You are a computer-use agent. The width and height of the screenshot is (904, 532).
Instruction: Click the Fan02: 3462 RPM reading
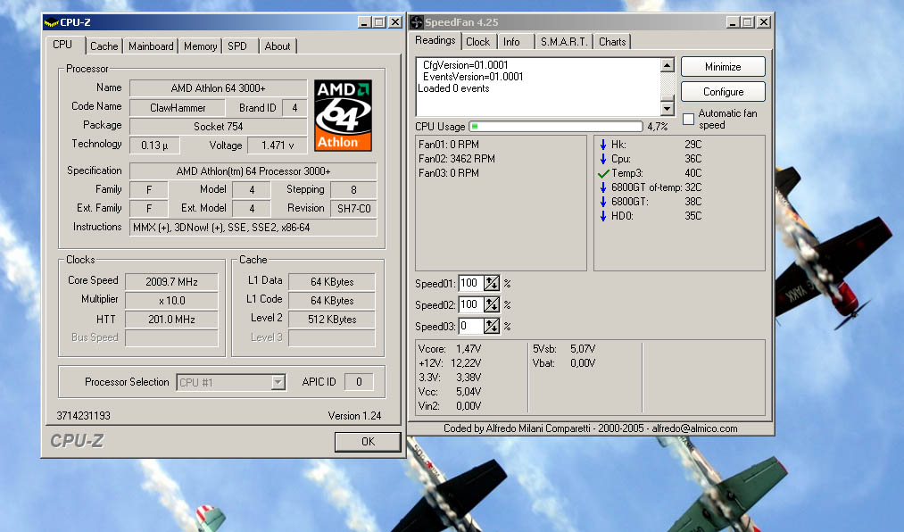[457, 159]
